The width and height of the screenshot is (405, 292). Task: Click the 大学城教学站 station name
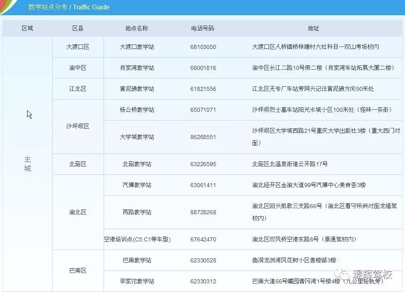coord(137,136)
